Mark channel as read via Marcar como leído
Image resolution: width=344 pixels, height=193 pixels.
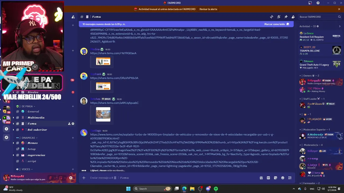pyautogui.click(x=277, y=24)
